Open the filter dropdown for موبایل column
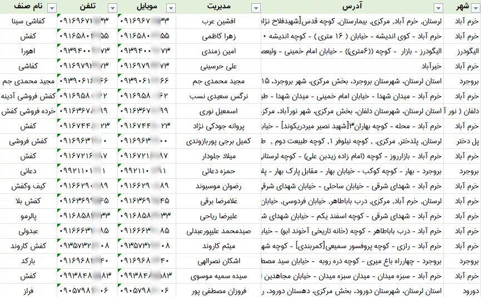The width and height of the screenshot is (481, 297). [171, 8]
